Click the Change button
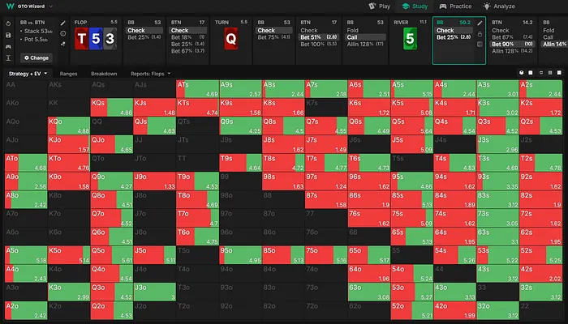 tap(36, 58)
